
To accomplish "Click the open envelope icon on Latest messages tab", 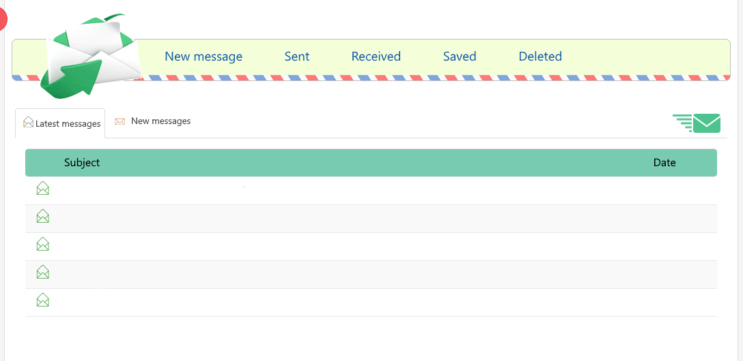I will click(x=28, y=123).
